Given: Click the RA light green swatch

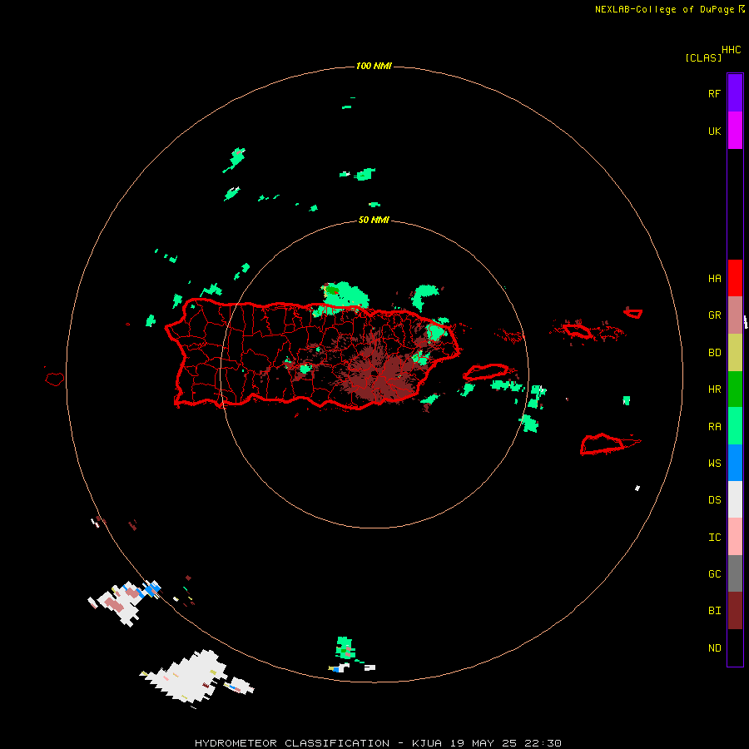Looking at the screenshot, I should [x=735, y=426].
